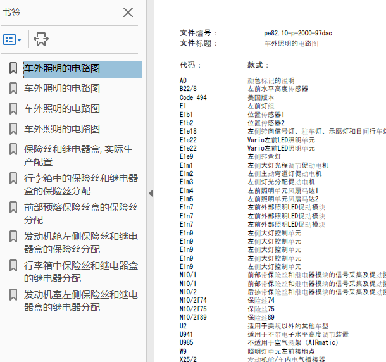Click description 左侧转弯灯
The height and width of the screenshot is (362, 386).
(264, 156)
